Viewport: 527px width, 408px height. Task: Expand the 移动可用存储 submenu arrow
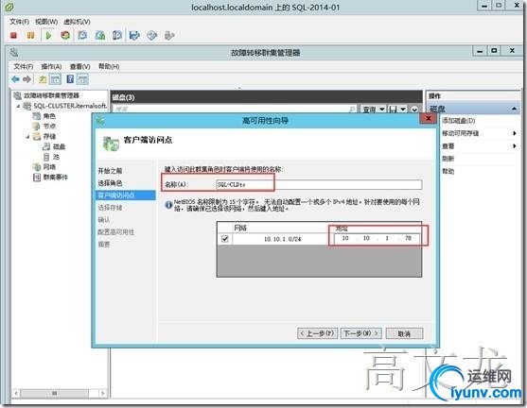(x=515, y=133)
